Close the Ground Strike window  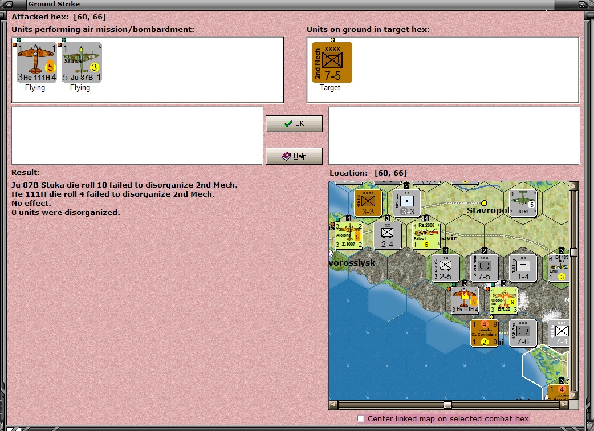[583, 5]
